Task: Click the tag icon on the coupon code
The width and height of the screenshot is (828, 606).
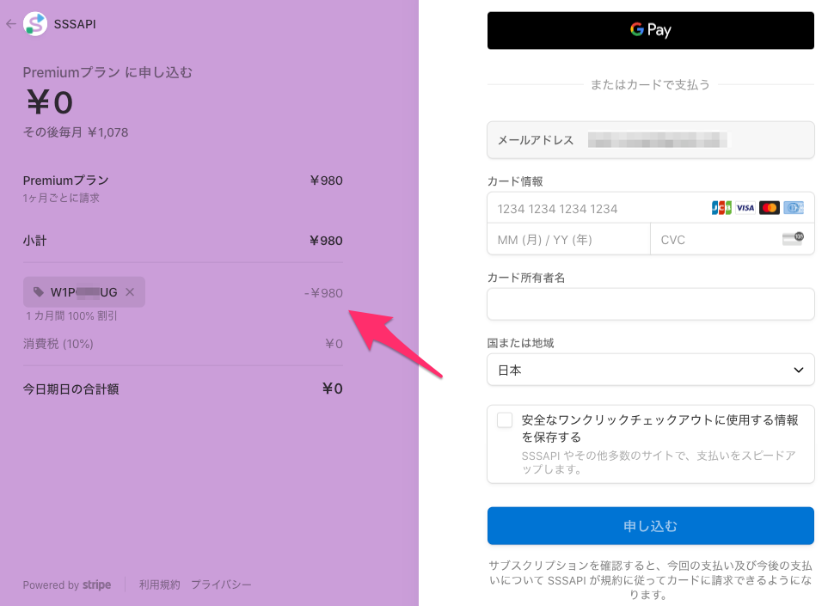Action: 38,291
